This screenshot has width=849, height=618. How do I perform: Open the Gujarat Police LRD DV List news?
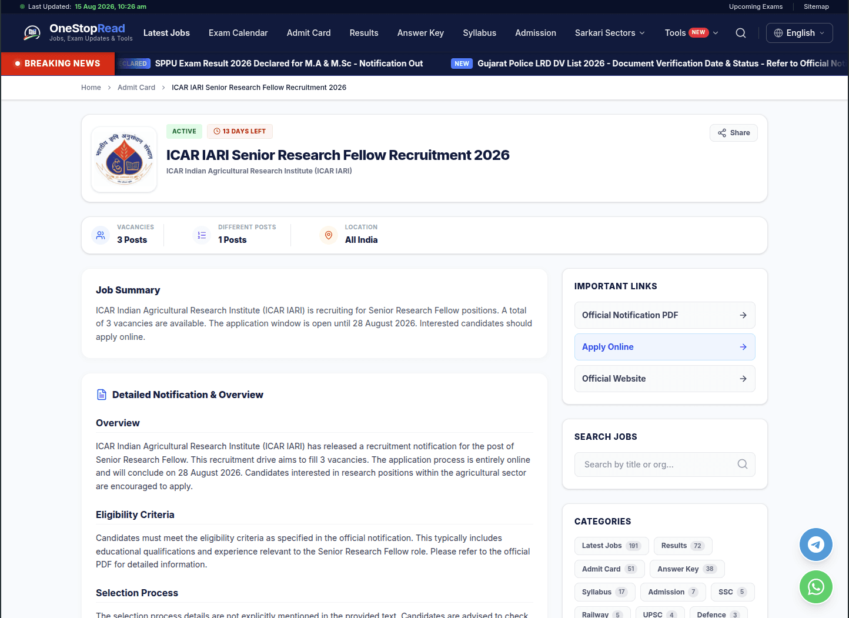(x=662, y=64)
